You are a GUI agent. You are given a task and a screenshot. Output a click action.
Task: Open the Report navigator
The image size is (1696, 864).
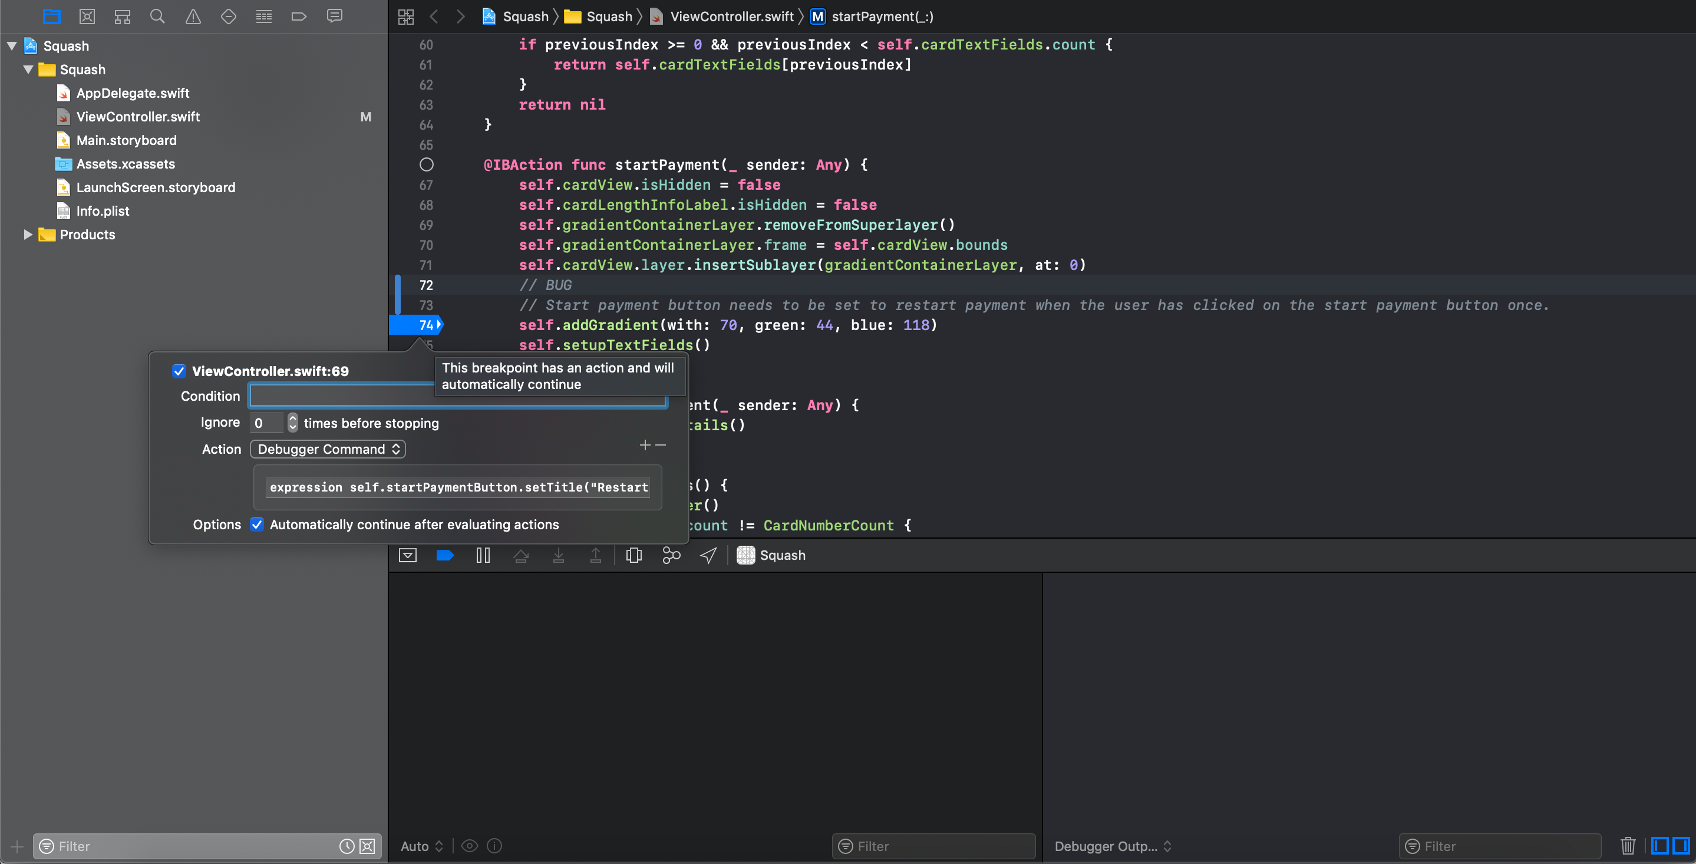(335, 17)
